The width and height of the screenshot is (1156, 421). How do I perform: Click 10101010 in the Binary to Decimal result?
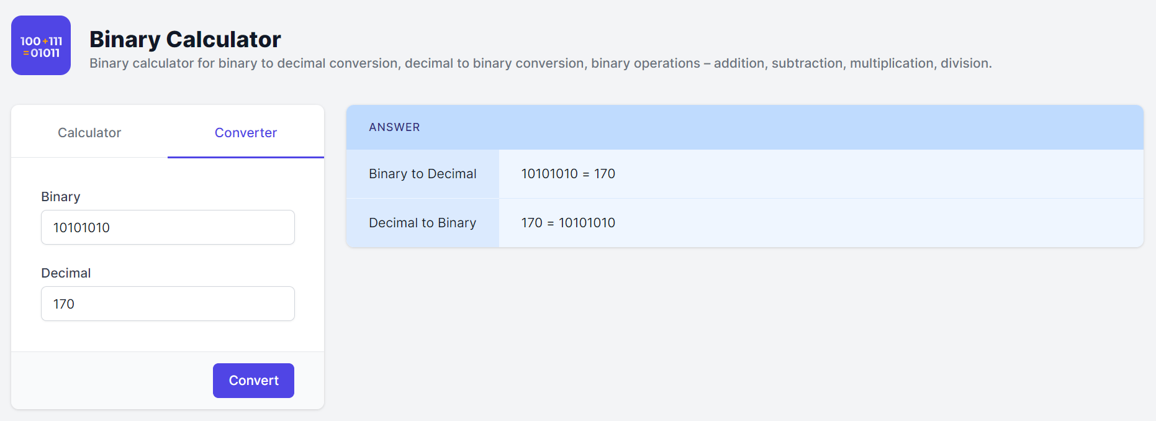[549, 174]
